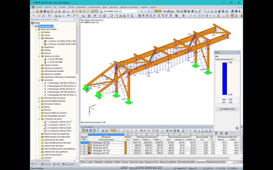Open the RF-TIMBER SANS CA1 load case dropdown

coord(138,11)
